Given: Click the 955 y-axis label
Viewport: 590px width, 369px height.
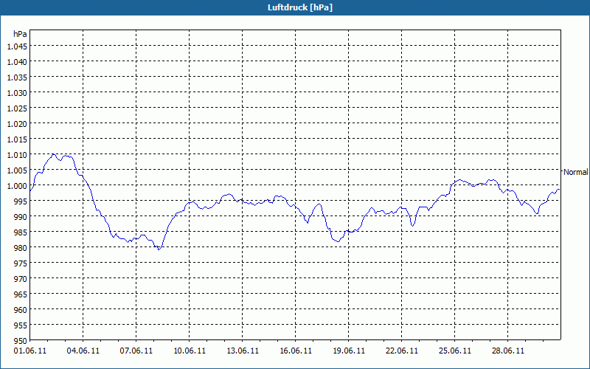Looking at the screenshot, I should [21, 325].
